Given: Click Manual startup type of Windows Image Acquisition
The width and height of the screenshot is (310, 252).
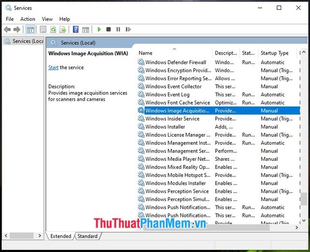Looking at the screenshot, I should (x=269, y=111).
